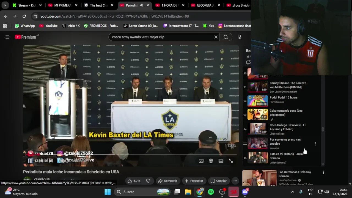Open options for Los Hermanos recommendation
352x198 pixels.
point(323,172)
